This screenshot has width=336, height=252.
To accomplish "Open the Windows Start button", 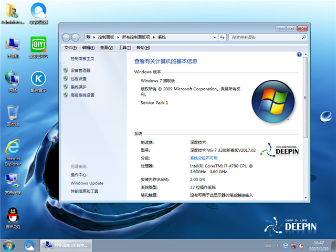I will coord(9,246).
